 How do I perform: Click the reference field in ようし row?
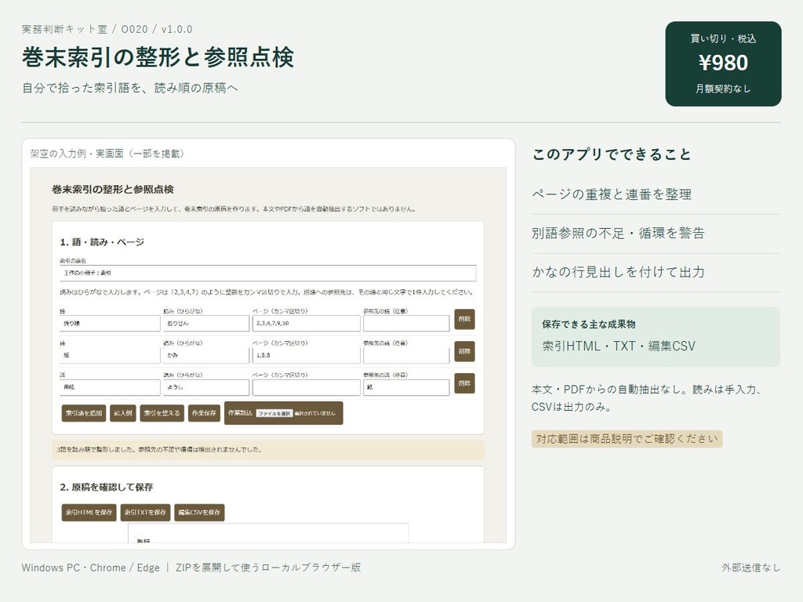coord(406,387)
